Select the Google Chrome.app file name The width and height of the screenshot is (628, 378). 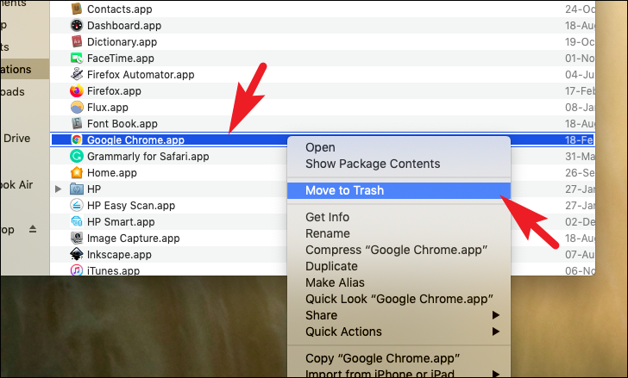pos(135,140)
